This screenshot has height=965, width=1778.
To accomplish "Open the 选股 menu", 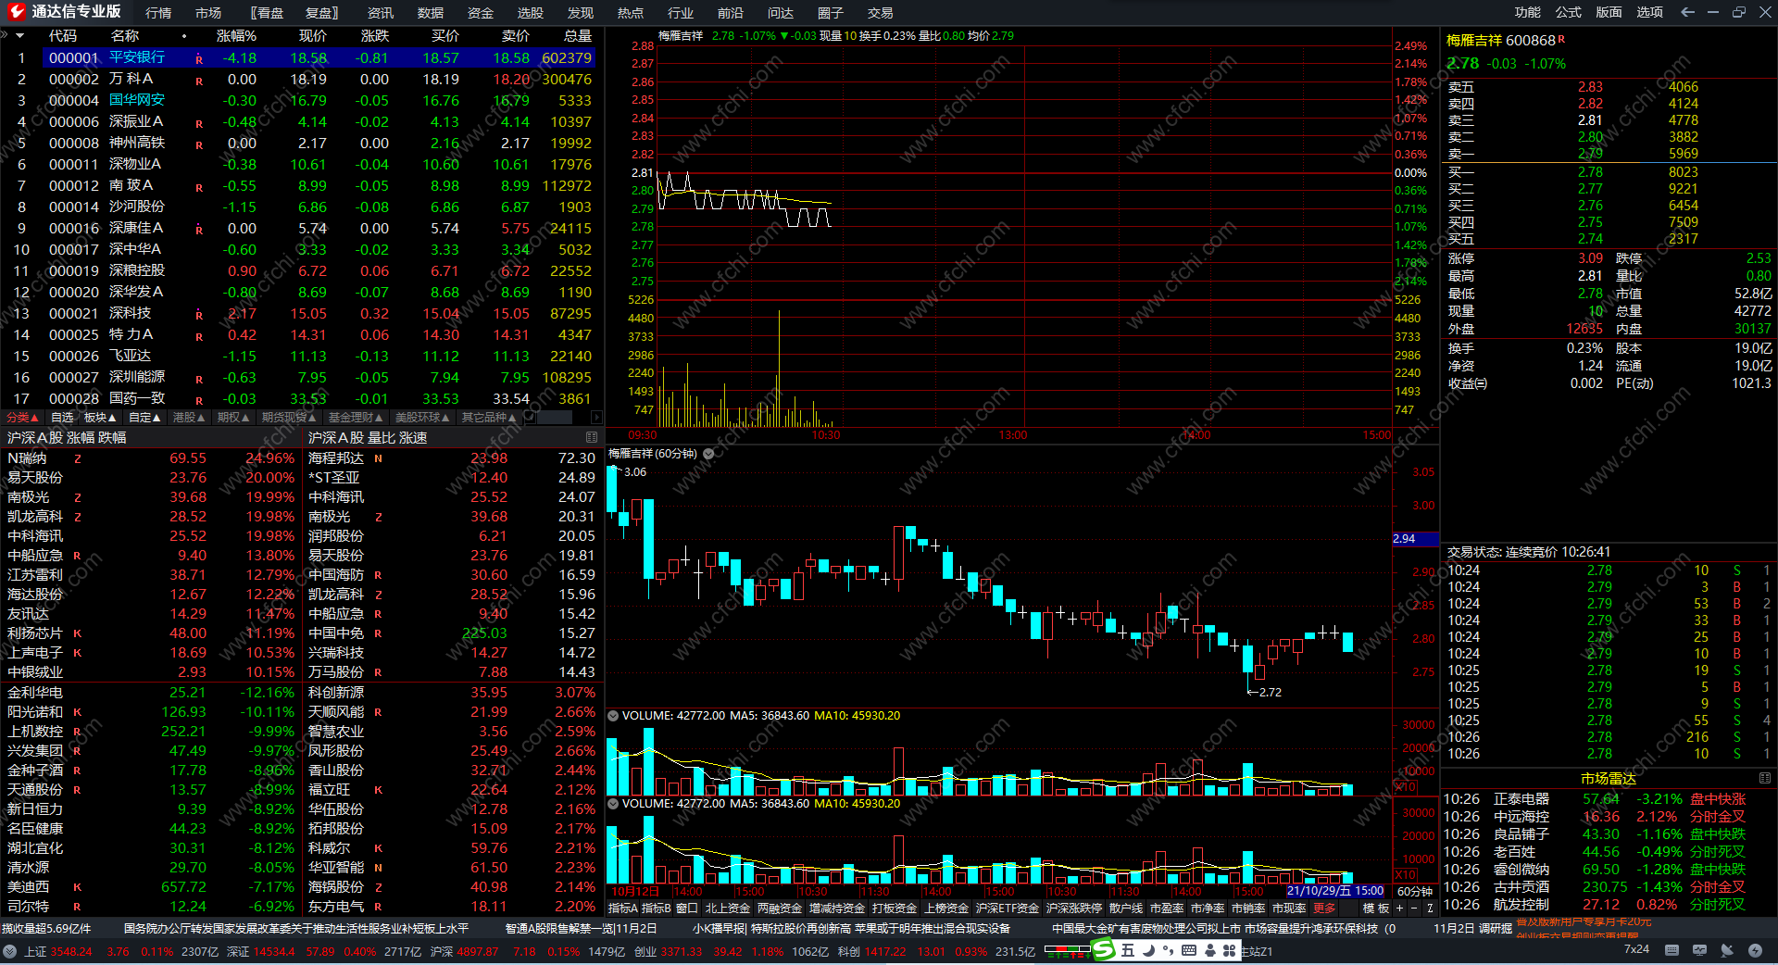I will click(531, 13).
